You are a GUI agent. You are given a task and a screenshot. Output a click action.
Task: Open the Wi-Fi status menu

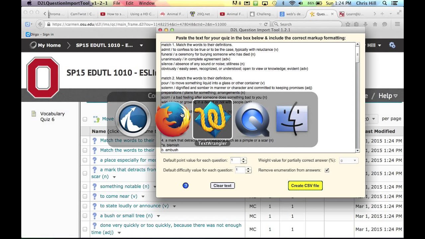coord(292,3)
